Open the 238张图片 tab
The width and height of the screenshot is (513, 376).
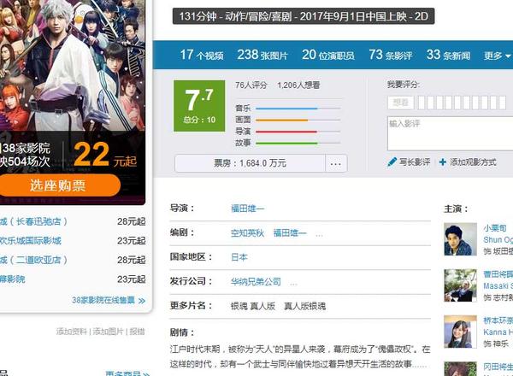[262, 55]
